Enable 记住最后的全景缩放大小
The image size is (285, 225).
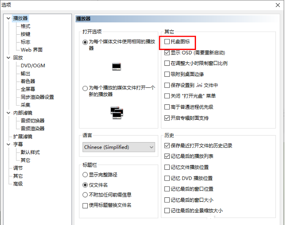167,211
